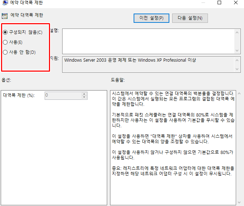The image size is (244, 206).
Task: Click scroll-down arrow of the 지원 box
Action: tap(237, 69)
